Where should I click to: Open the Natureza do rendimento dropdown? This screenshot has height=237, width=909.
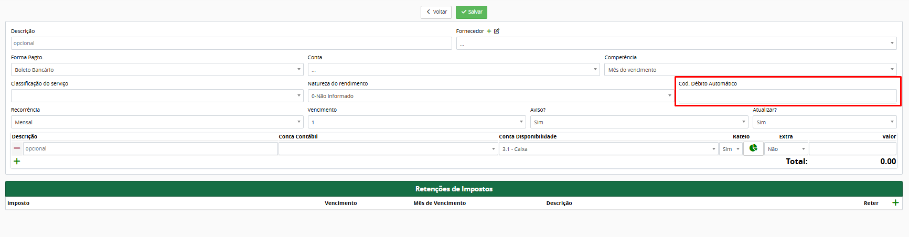pyautogui.click(x=490, y=96)
